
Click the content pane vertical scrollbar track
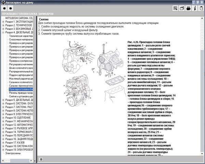(x=202, y=102)
